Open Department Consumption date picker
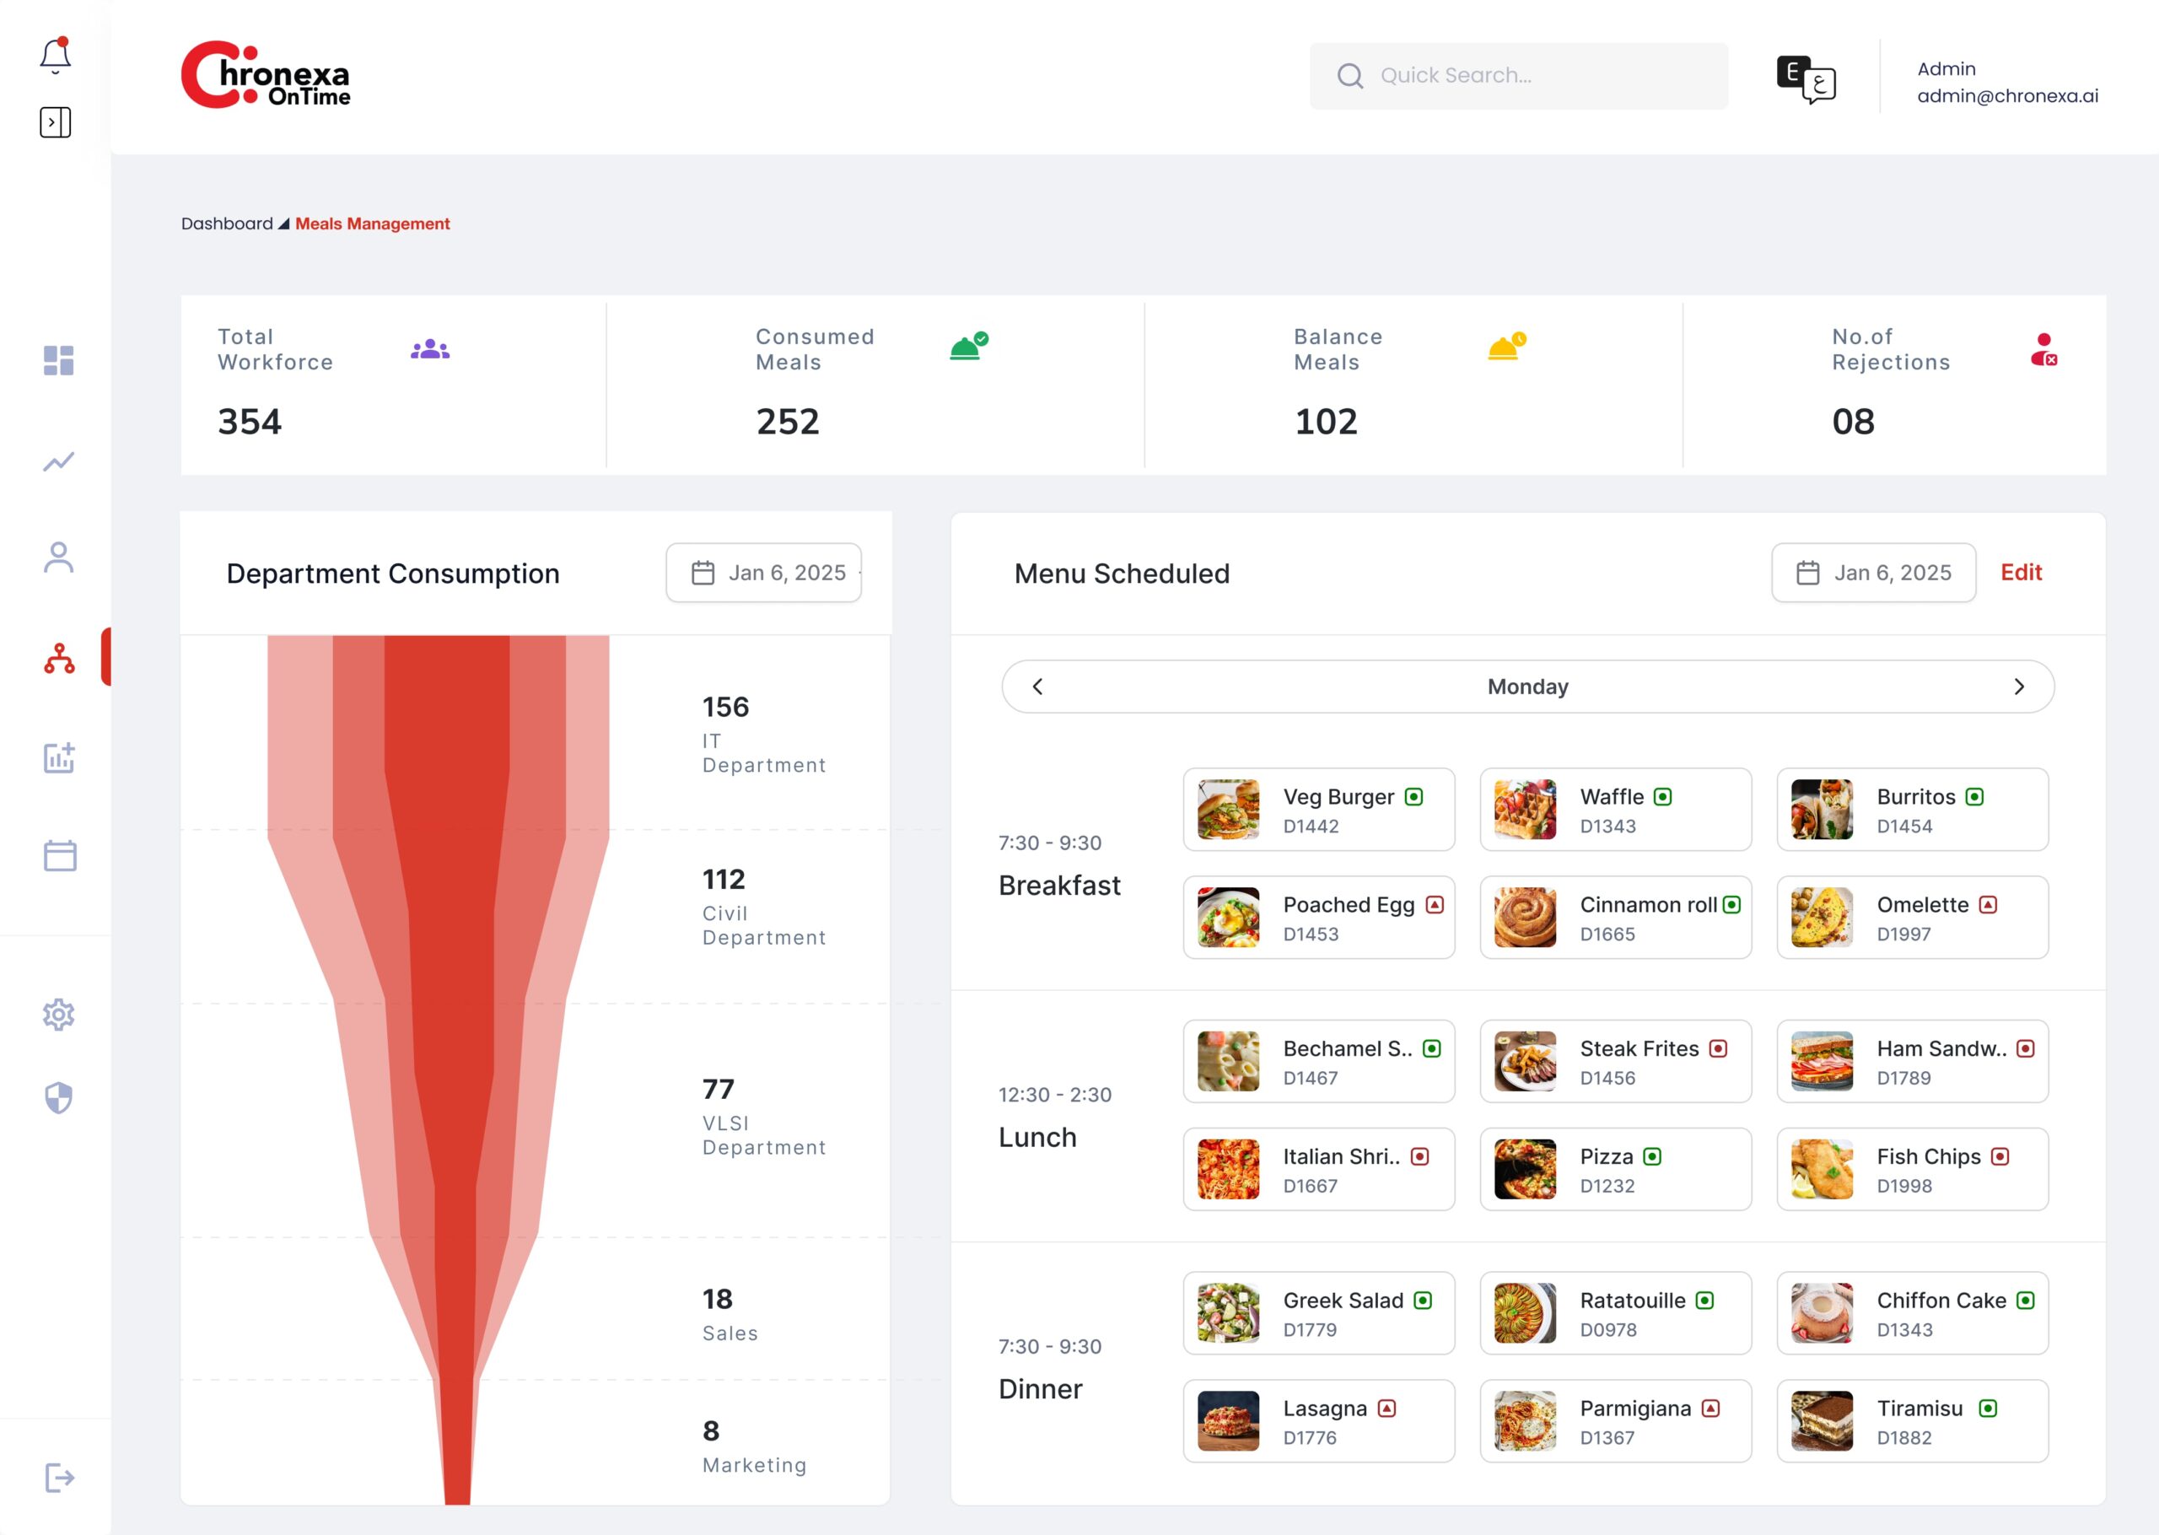The height and width of the screenshot is (1535, 2159). [x=763, y=573]
